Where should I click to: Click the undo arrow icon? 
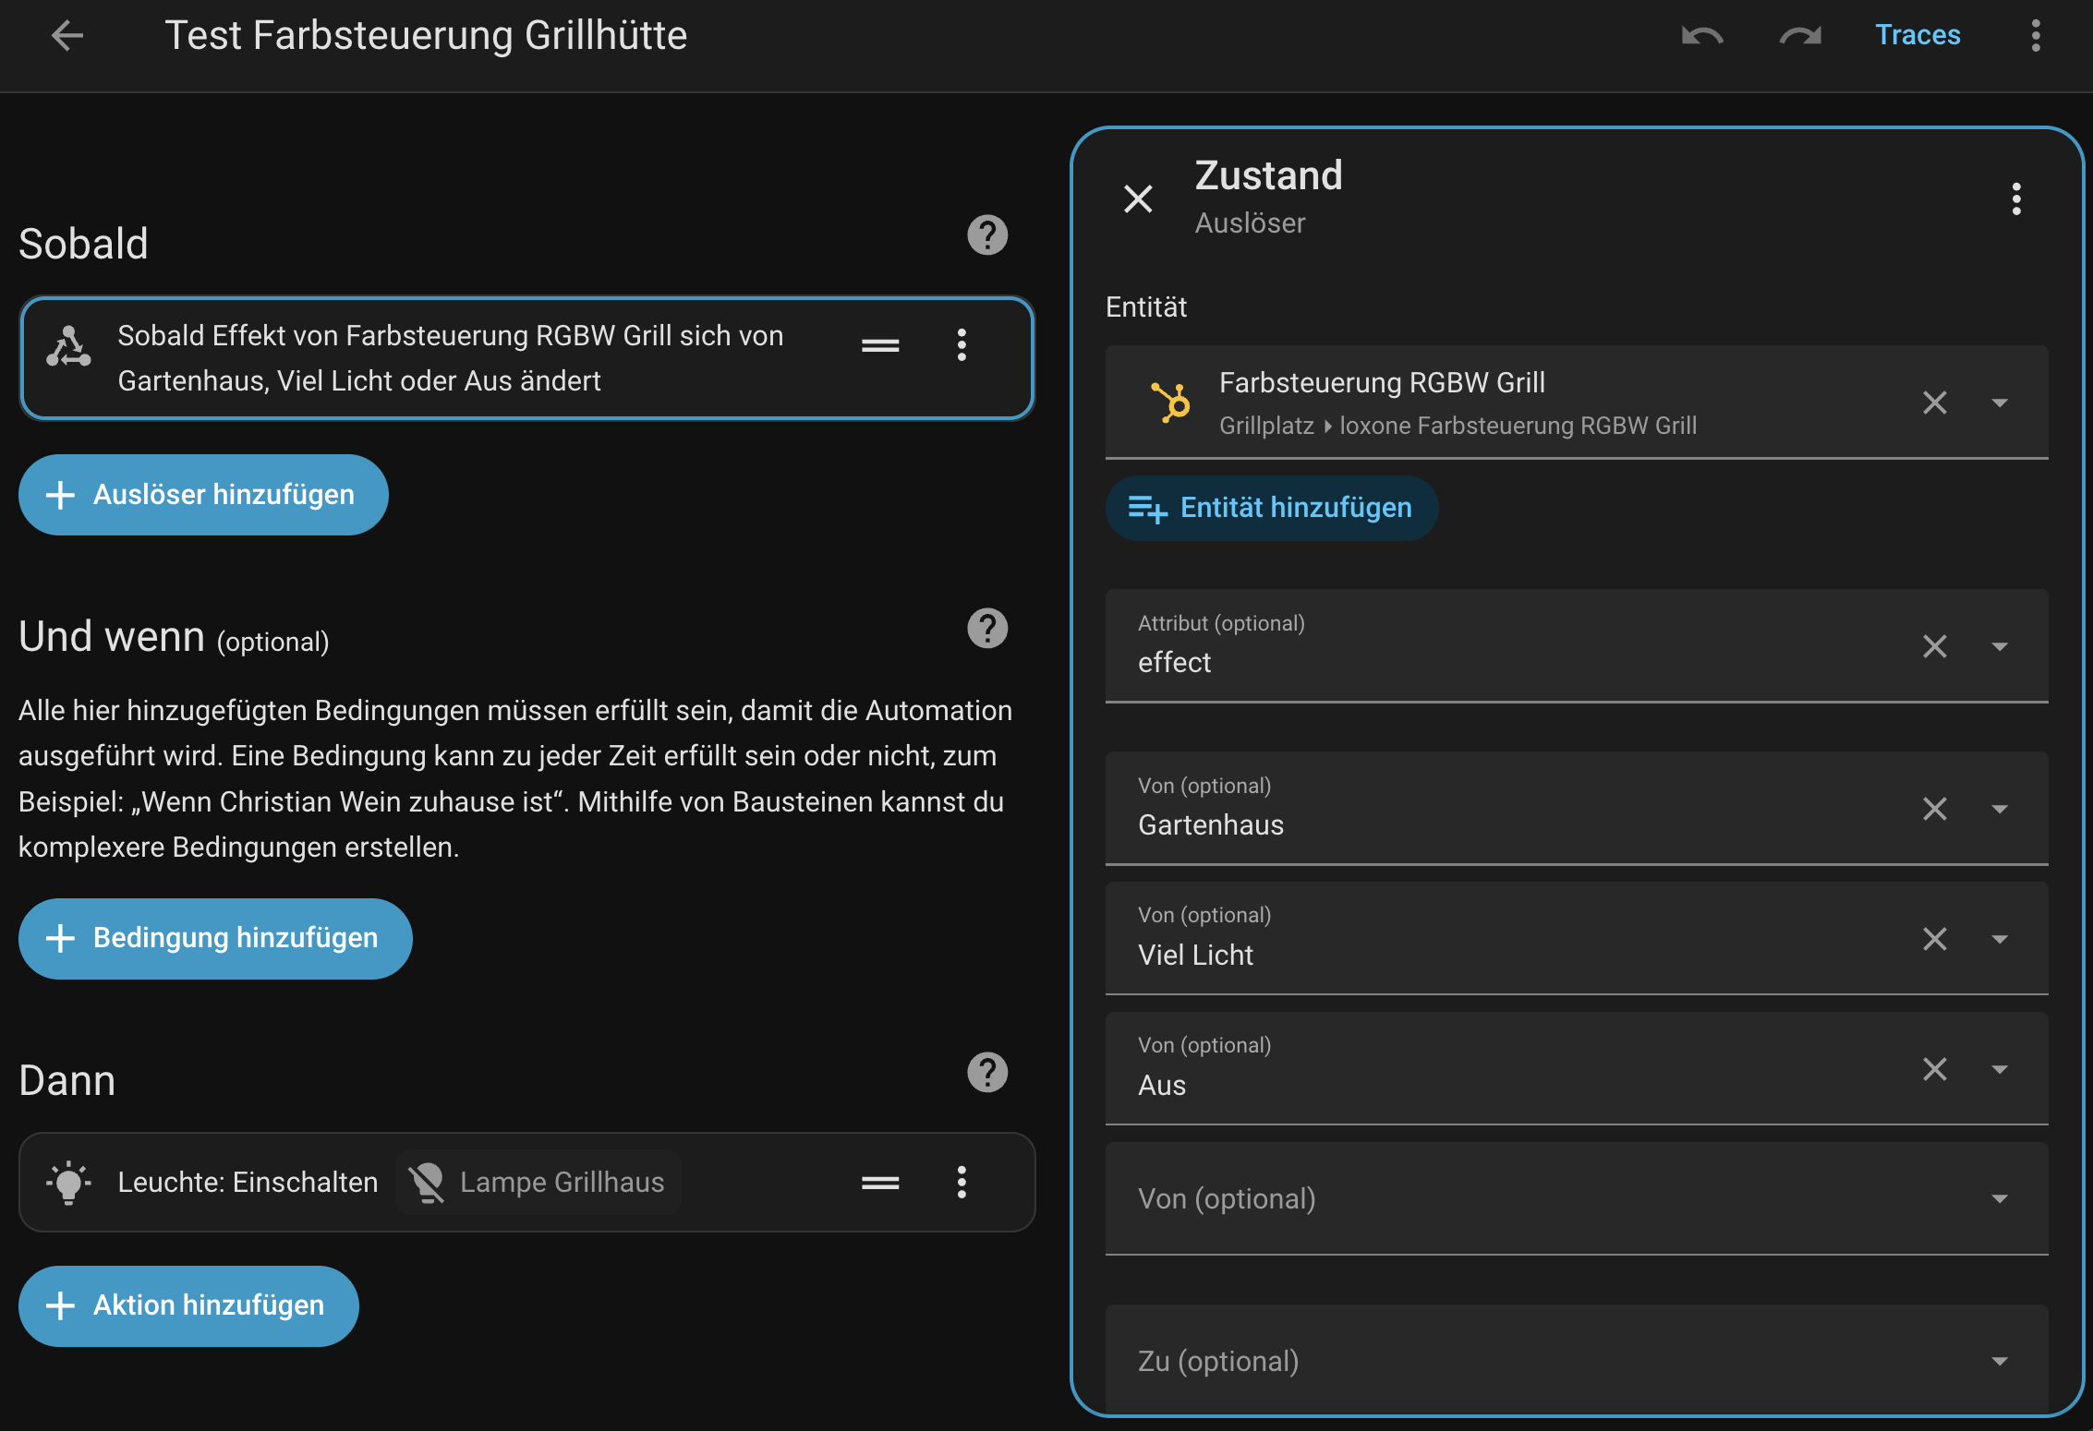click(x=1701, y=36)
